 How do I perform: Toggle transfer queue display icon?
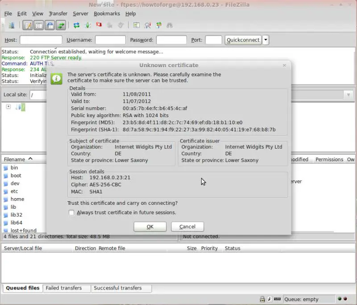61,25
